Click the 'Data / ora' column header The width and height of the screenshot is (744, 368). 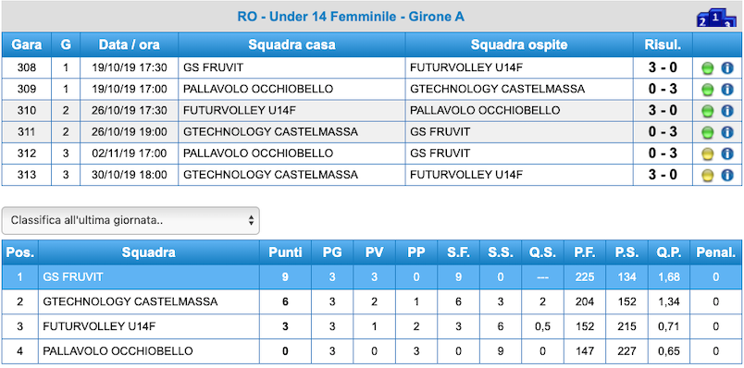[129, 45]
